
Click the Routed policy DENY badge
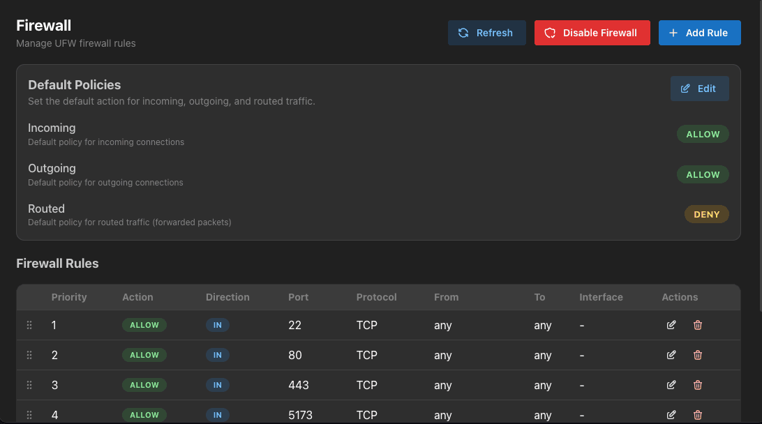point(707,214)
